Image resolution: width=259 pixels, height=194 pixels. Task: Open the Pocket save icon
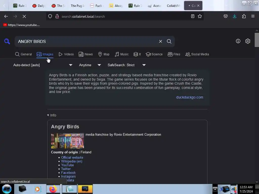point(226,16)
